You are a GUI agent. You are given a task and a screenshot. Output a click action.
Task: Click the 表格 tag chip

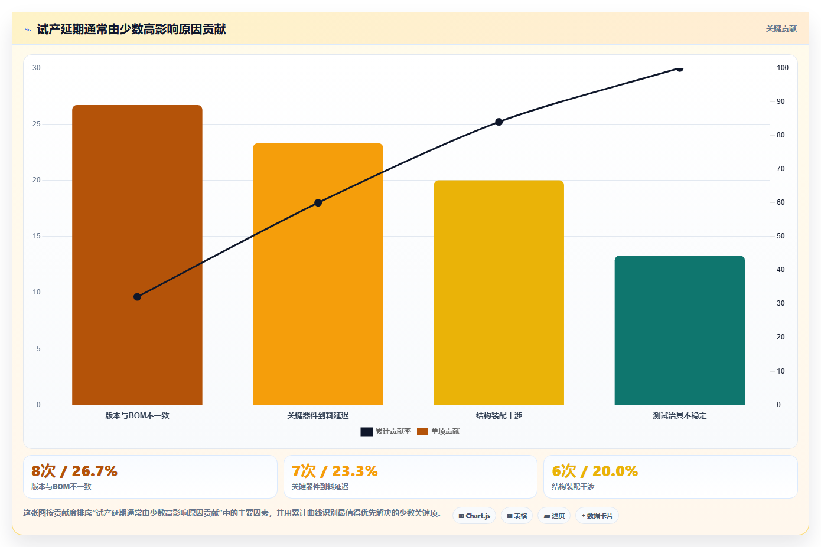pyautogui.click(x=517, y=516)
